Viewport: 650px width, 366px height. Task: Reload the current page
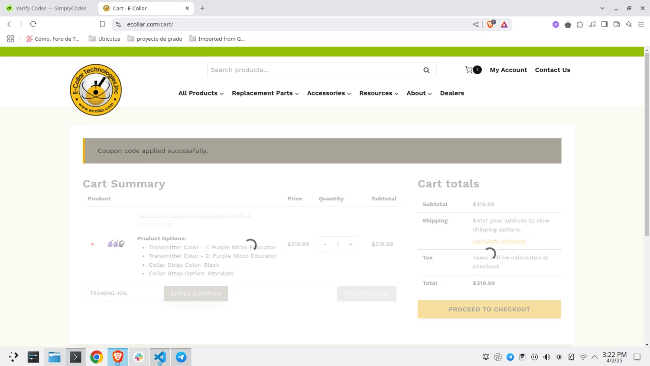click(x=33, y=24)
